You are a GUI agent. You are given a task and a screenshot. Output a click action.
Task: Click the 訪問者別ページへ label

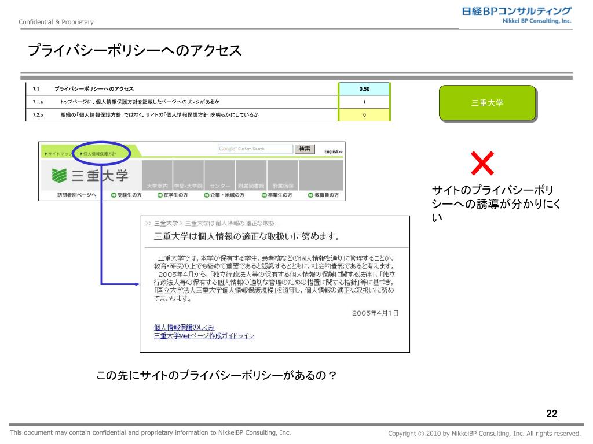(77, 195)
